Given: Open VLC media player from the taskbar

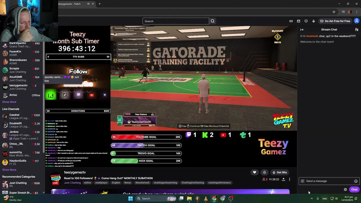Looking at the screenshot, I should [206, 198].
